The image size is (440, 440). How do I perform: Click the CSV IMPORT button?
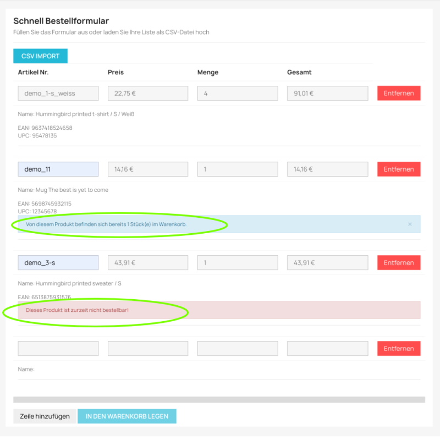[40, 56]
